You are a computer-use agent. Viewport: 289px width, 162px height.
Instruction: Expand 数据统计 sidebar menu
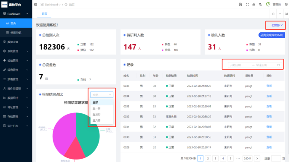16,98
